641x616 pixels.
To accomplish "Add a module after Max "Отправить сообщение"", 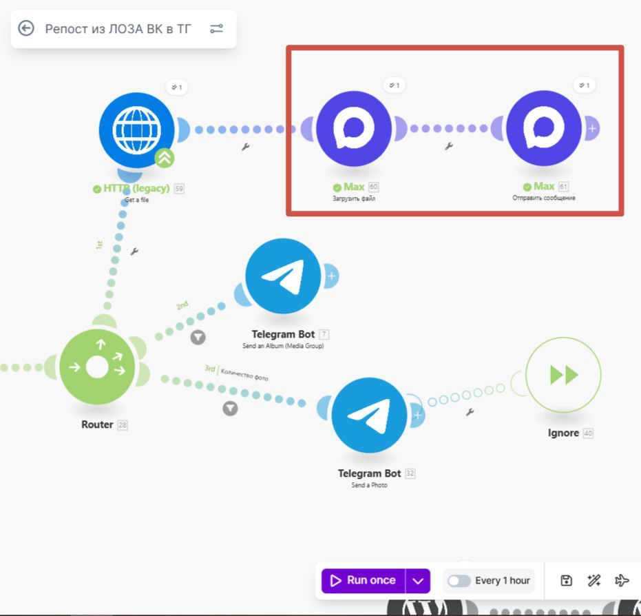I will pos(592,128).
